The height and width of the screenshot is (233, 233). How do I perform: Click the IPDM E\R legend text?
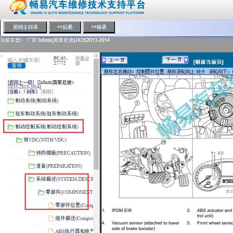tap(122, 210)
